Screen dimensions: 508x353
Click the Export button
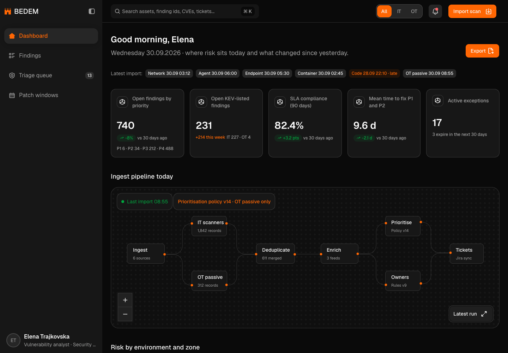click(482, 51)
